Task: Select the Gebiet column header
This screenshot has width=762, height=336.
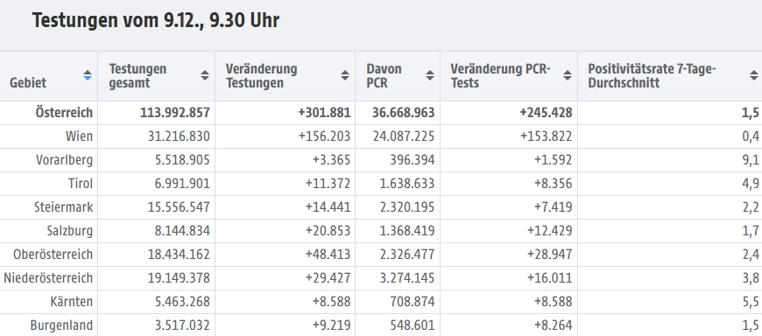Action: tap(28, 82)
